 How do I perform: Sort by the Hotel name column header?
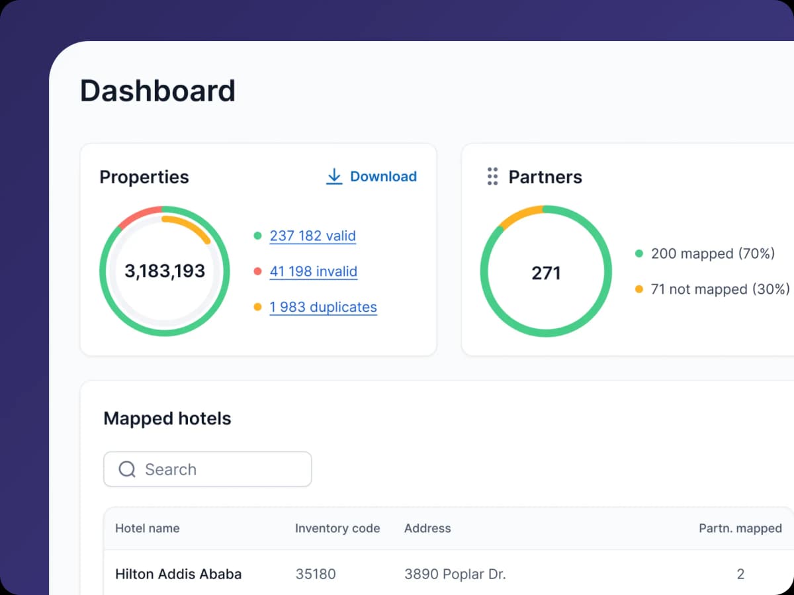[x=147, y=528]
